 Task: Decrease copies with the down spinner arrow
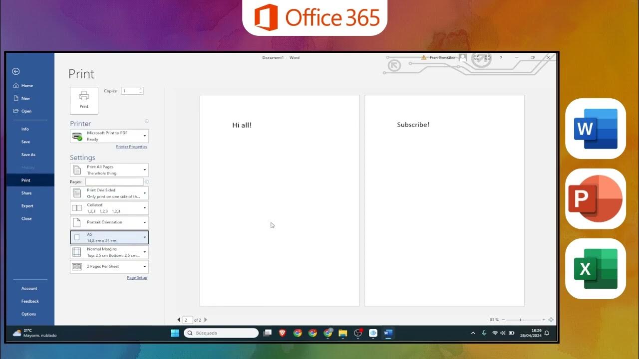(141, 93)
